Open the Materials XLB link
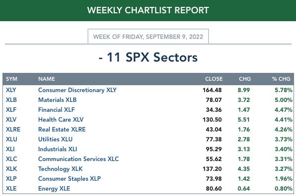Screen dimensions: 296x196 (57, 100)
